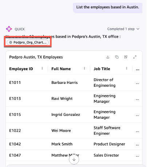The image size is (147, 167).
Task: Select employee ID cell E1013
Action: (15, 99)
